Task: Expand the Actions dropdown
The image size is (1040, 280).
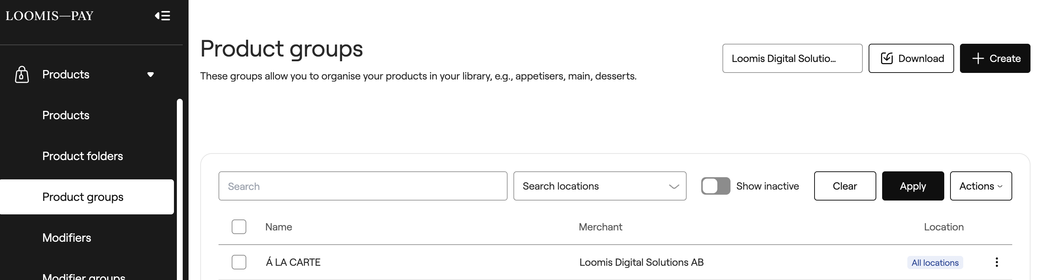Action: click(981, 186)
